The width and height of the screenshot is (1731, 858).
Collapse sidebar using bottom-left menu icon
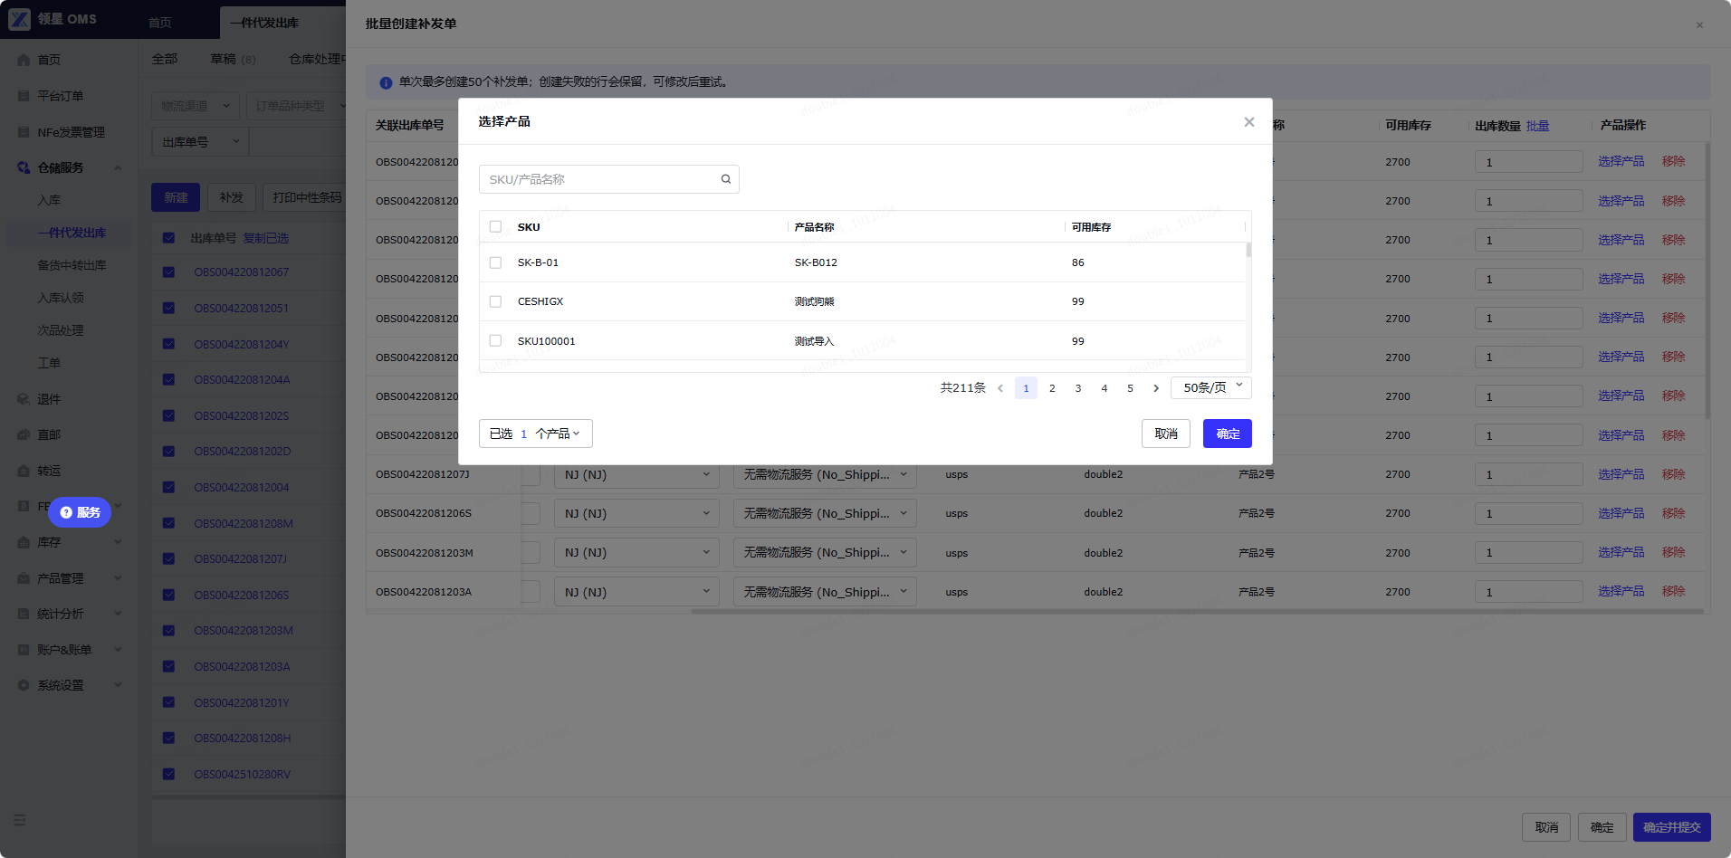click(x=19, y=820)
